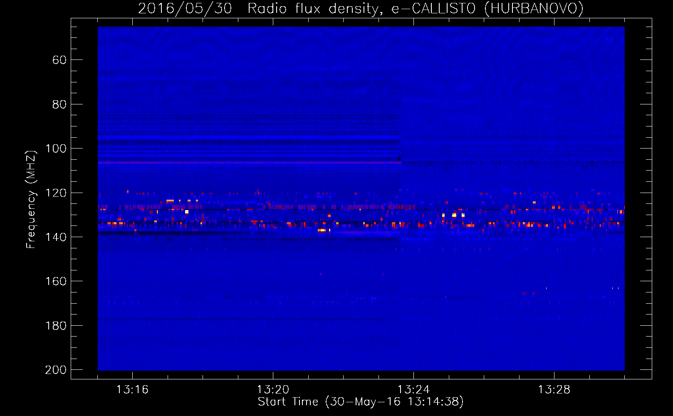Click the 120 frequency tick label

(x=56, y=193)
